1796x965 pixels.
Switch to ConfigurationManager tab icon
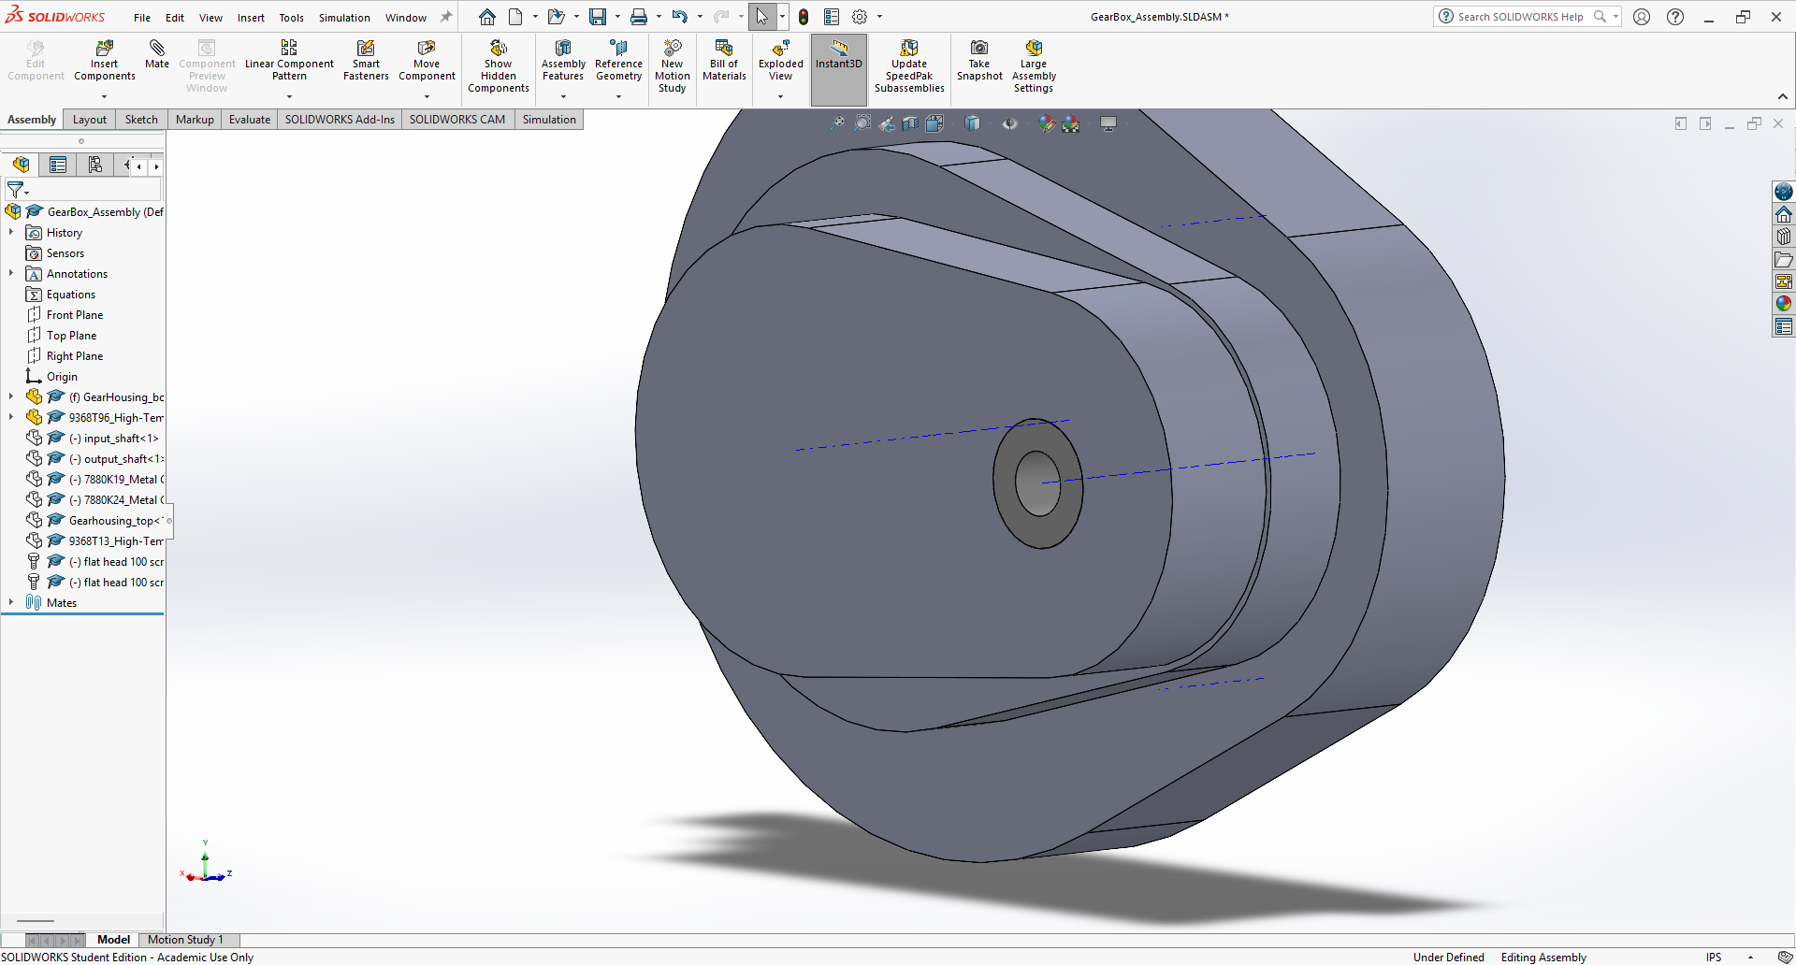(x=95, y=165)
